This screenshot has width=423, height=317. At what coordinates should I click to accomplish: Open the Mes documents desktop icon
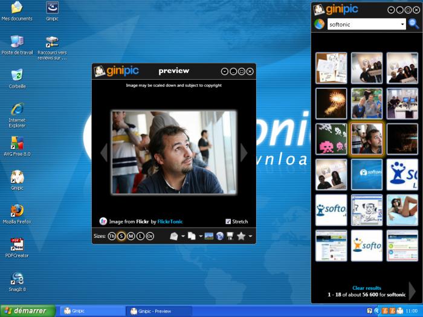pyautogui.click(x=17, y=11)
